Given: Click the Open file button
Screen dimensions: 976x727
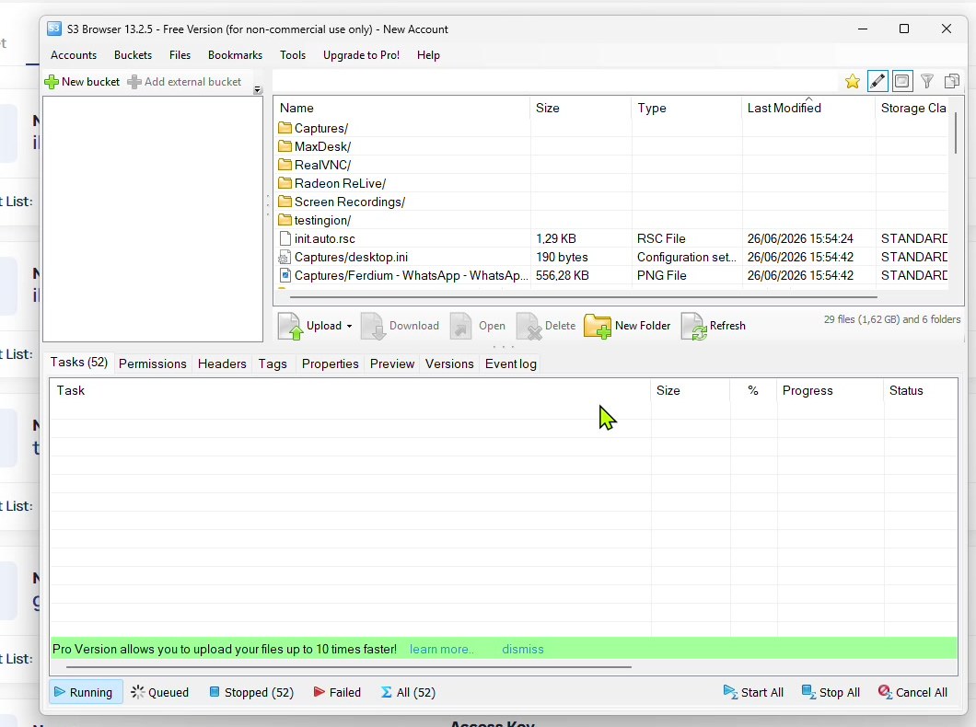Looking at the screenshot, I should click(x=478, y=326).
